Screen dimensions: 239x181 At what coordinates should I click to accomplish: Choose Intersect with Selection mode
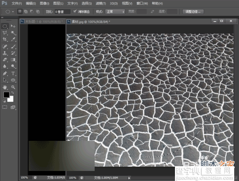click(x=38, y=11)
